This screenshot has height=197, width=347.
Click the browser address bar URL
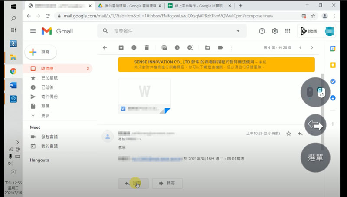click(168, 16)
